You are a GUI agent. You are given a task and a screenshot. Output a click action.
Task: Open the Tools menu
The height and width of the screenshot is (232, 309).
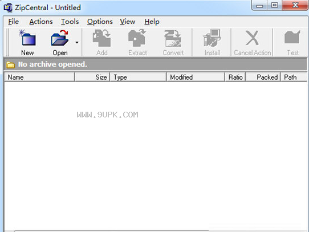(70, 22)
